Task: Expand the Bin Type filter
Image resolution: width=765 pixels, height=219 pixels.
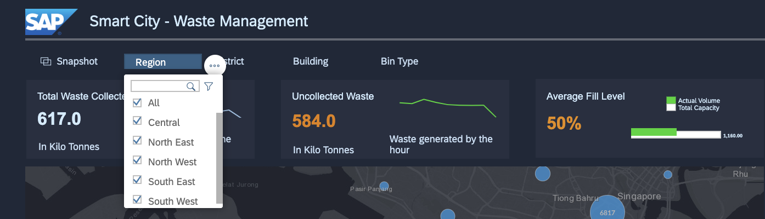Action: 400,61
